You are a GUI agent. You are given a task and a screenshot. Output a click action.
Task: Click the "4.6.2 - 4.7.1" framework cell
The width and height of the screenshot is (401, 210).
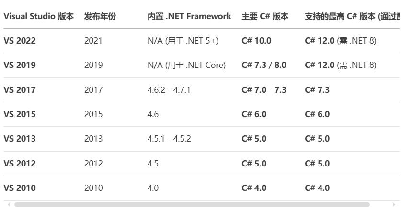click(x=169, y=90)
